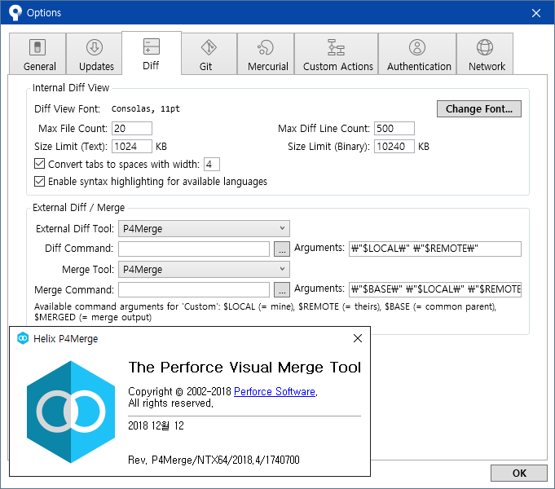Go to the Mercurial tab
The height and width of the screenshot is (489, 555).
click(266, 54)
